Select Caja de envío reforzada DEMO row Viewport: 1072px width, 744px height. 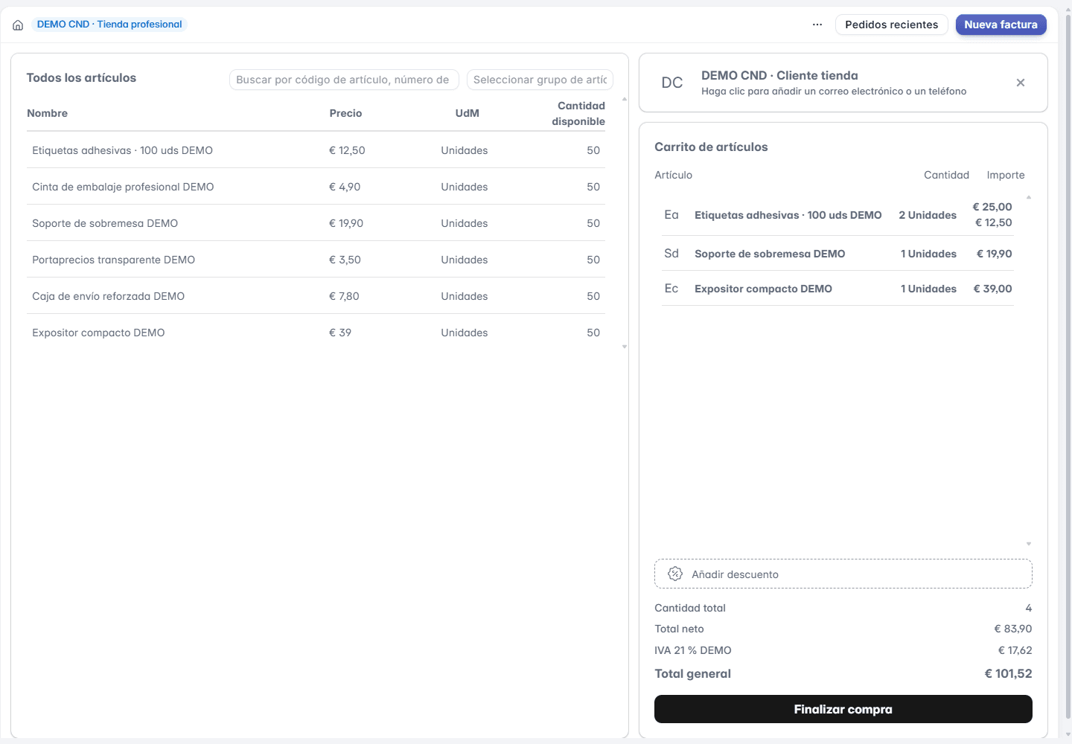[316, 296]
